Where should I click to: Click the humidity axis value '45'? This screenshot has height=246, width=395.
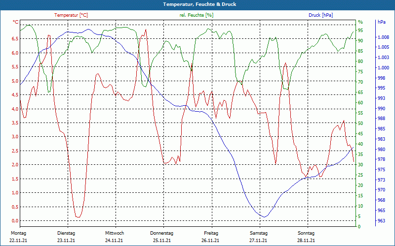[x=360, y=134]
